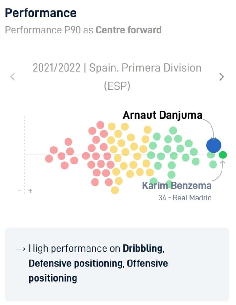Image resolution: width=236 pixels, height=305 pixels.
Task: Select Karim Benzema's green dot on the chart
Action: [x=222, y=155]
